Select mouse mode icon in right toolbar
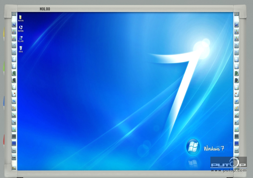The width and height of the screenshot is (253, 178). [237, 94]
